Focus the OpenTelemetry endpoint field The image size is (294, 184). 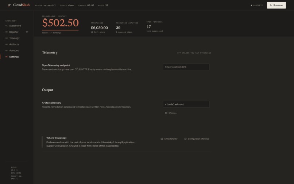[x=186, y=67]
